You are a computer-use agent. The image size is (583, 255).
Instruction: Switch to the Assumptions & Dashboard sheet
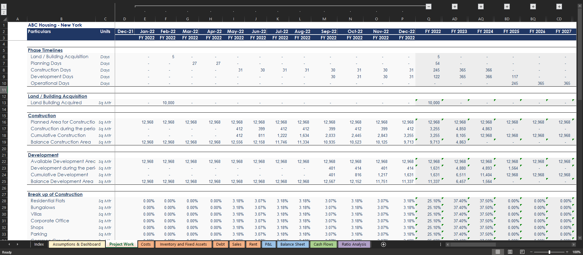coord(77,244)
